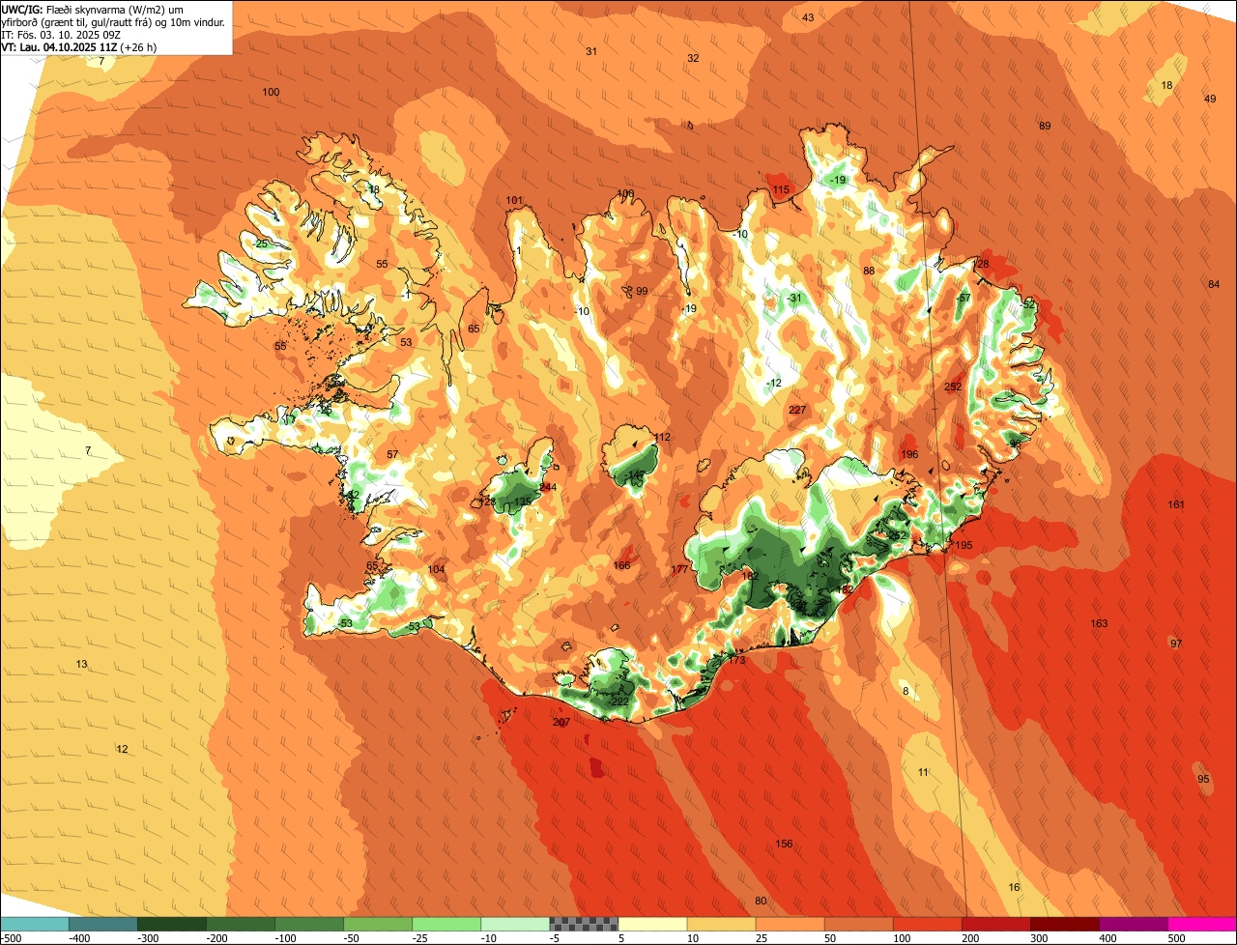Click the map value '104'

437,570
